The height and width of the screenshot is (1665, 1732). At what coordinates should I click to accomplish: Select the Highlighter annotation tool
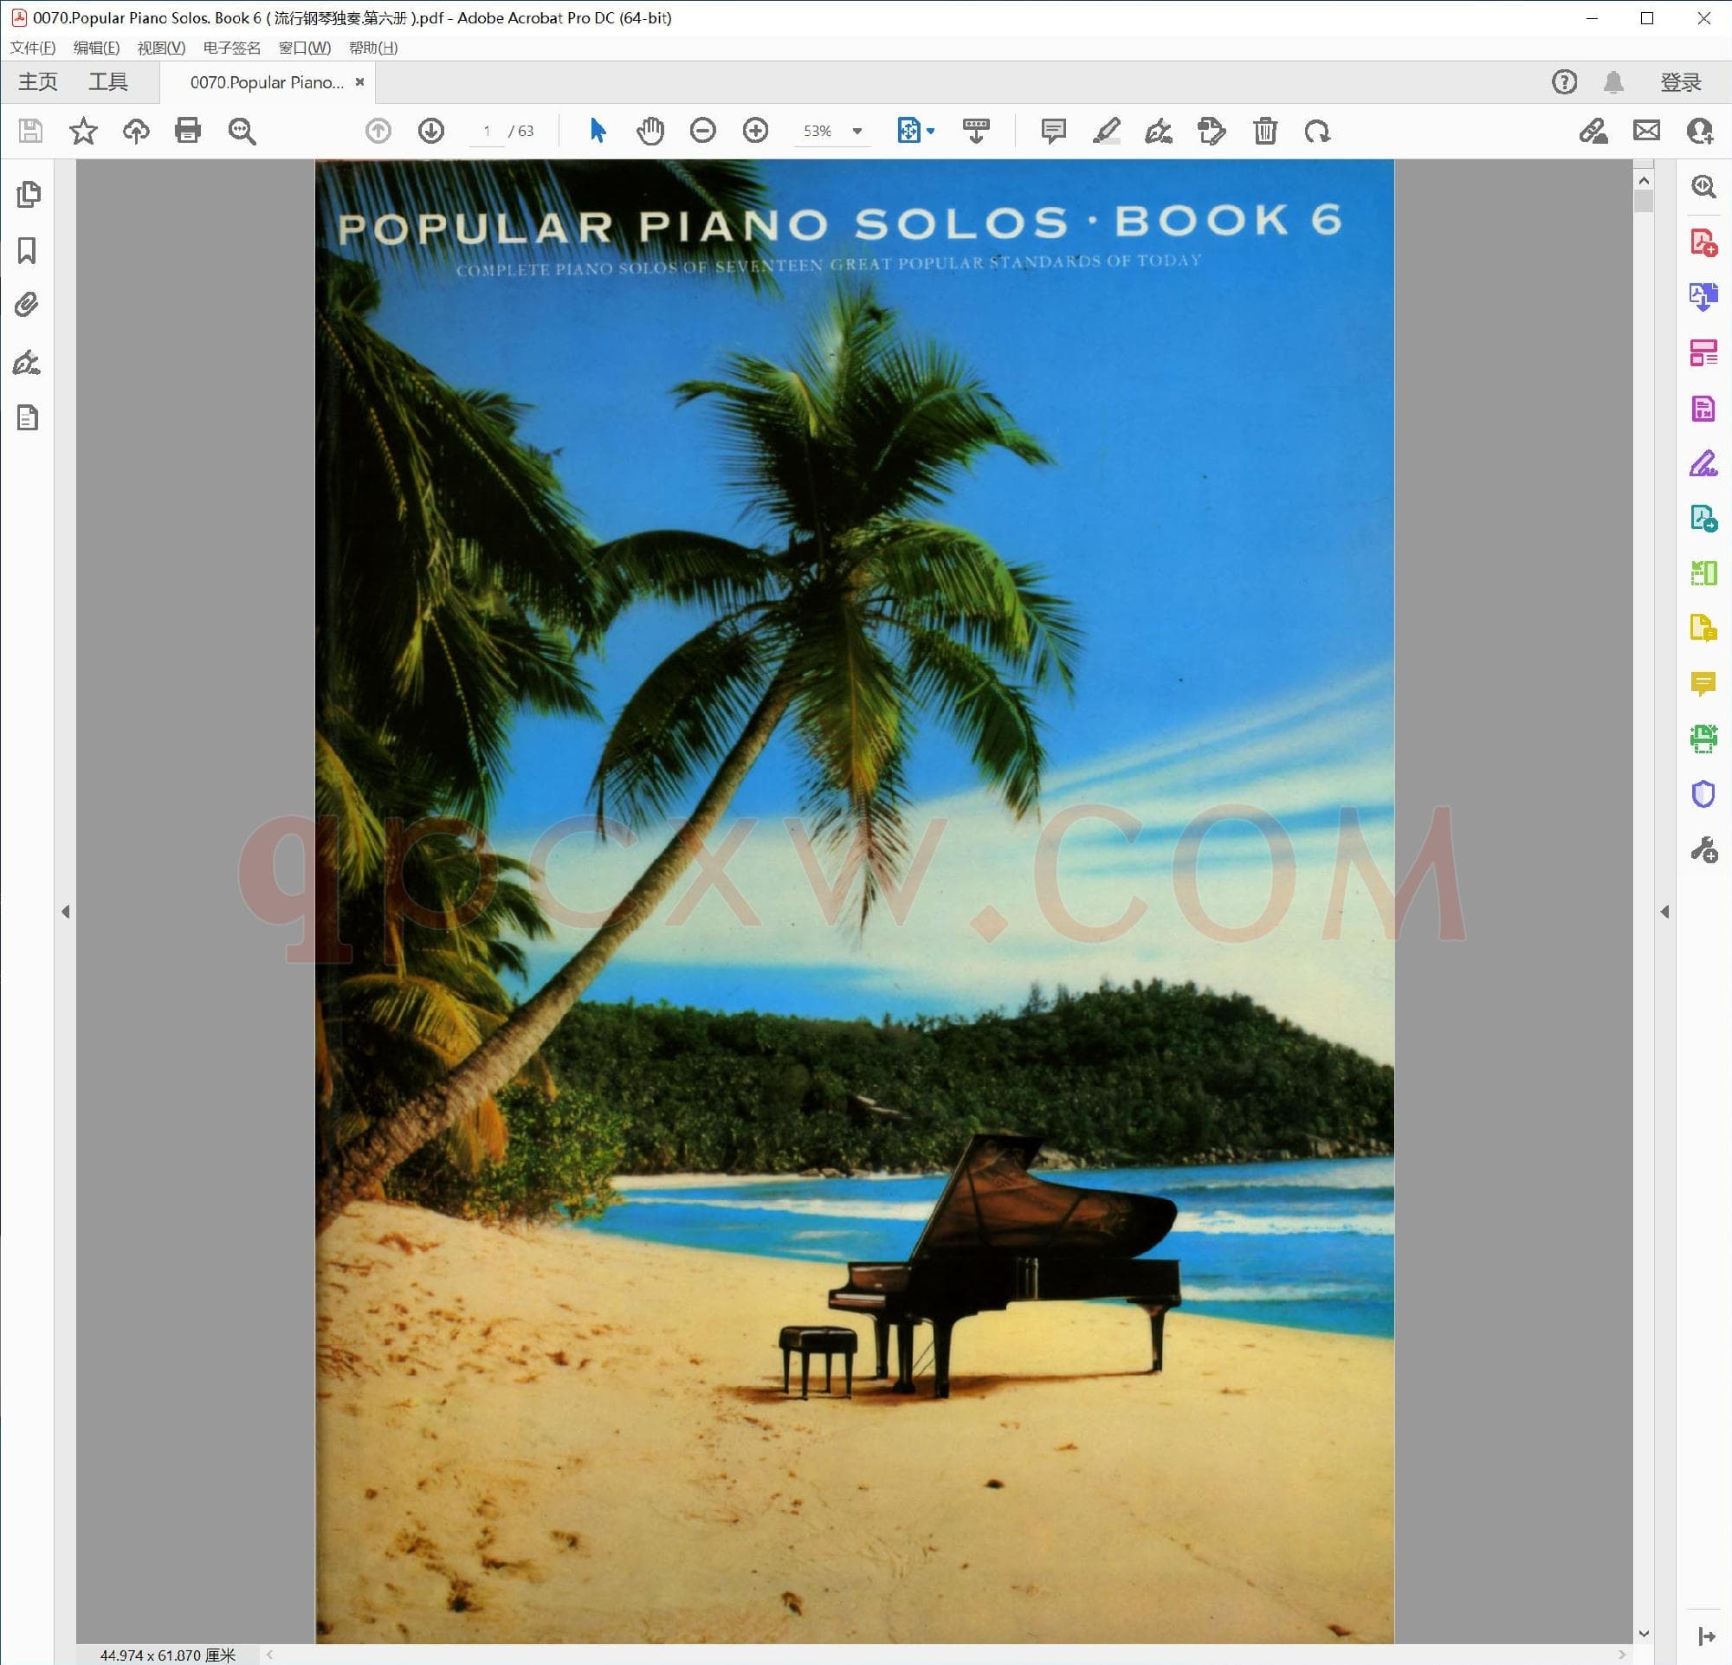(x=1106, y=131)
